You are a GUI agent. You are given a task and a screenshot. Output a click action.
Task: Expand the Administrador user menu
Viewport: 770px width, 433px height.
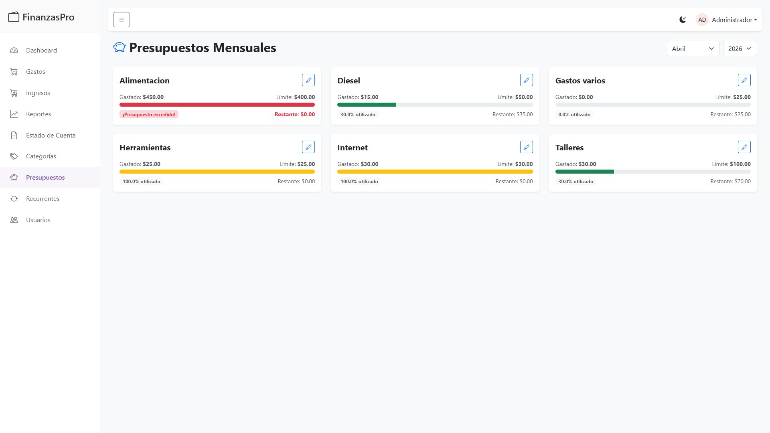click(x=734, y=20)
